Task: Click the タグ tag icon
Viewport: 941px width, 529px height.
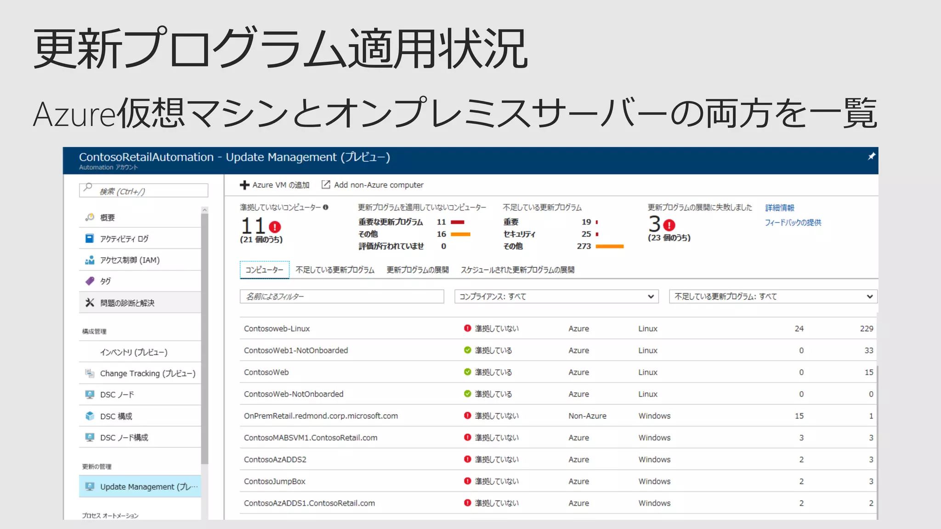Action: pyautogui.click(x=90, y=281)
